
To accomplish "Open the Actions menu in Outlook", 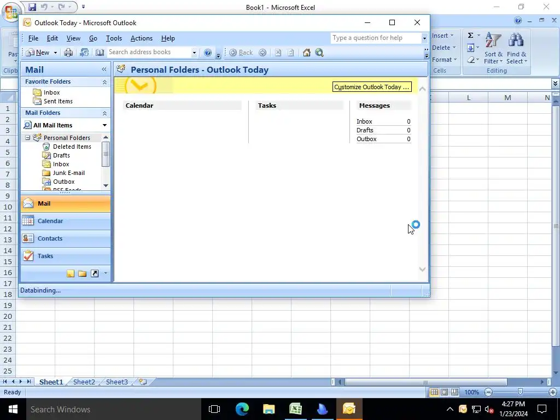I will [x=142, y=38].
